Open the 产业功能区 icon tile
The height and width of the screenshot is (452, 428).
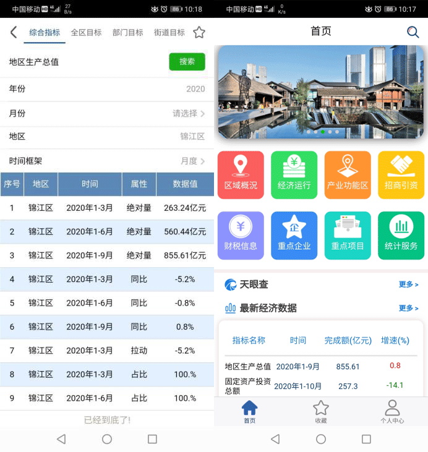348,175
